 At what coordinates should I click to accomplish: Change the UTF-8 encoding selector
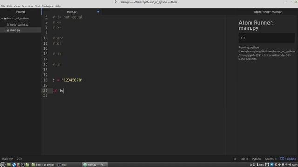244,159
